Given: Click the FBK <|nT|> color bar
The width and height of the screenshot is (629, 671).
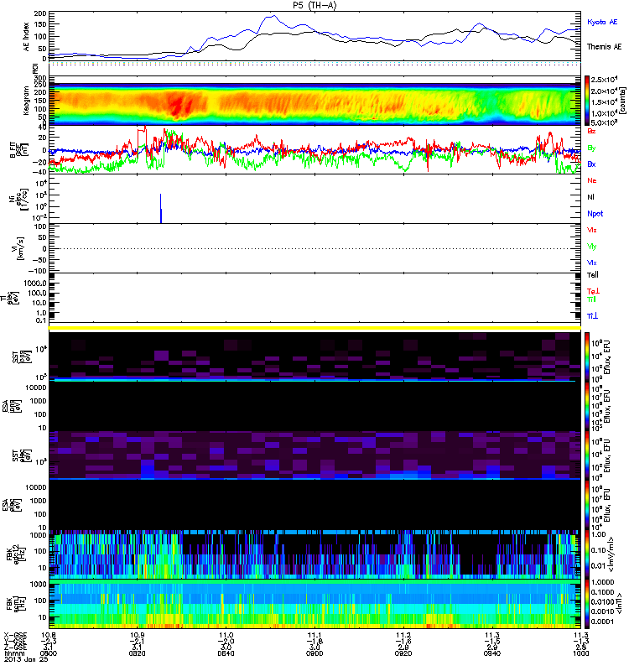Looking at the screenshot, I should coord(587,604).
